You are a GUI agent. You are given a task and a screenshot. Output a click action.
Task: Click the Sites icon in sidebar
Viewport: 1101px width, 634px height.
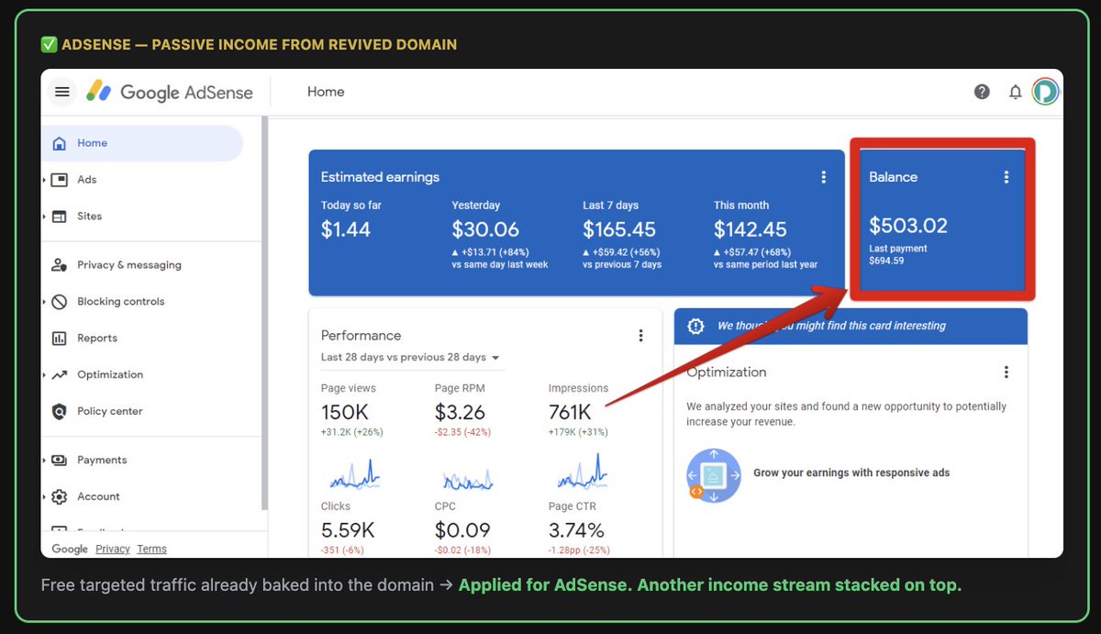click(60, 217)
